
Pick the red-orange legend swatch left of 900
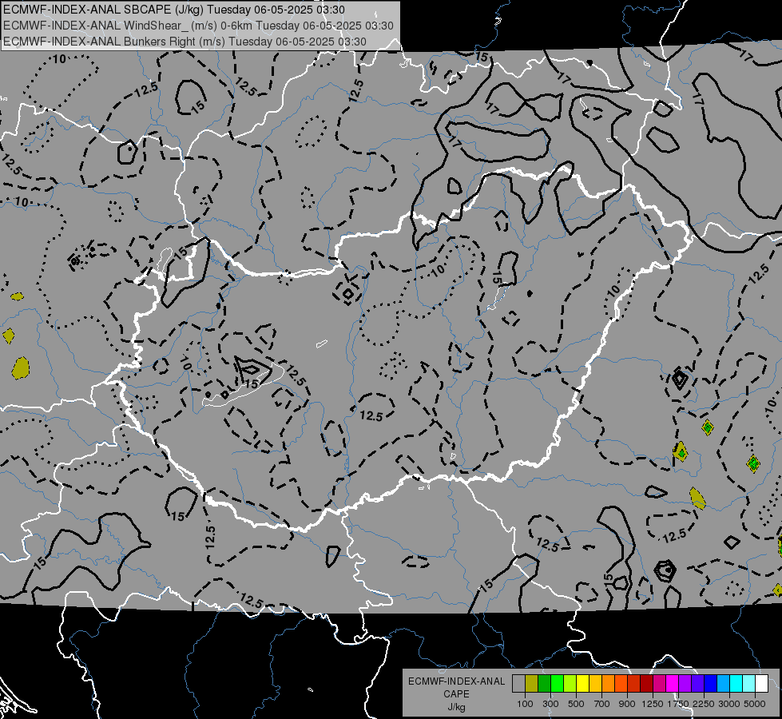[621, 684]
